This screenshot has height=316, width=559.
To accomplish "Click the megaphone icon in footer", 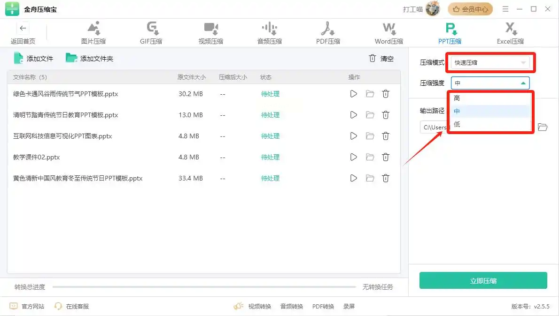I will [x=239, y=306].
